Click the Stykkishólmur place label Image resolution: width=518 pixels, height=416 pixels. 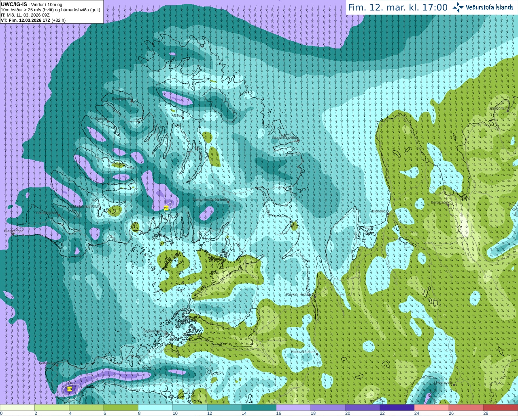coord(155,331)
